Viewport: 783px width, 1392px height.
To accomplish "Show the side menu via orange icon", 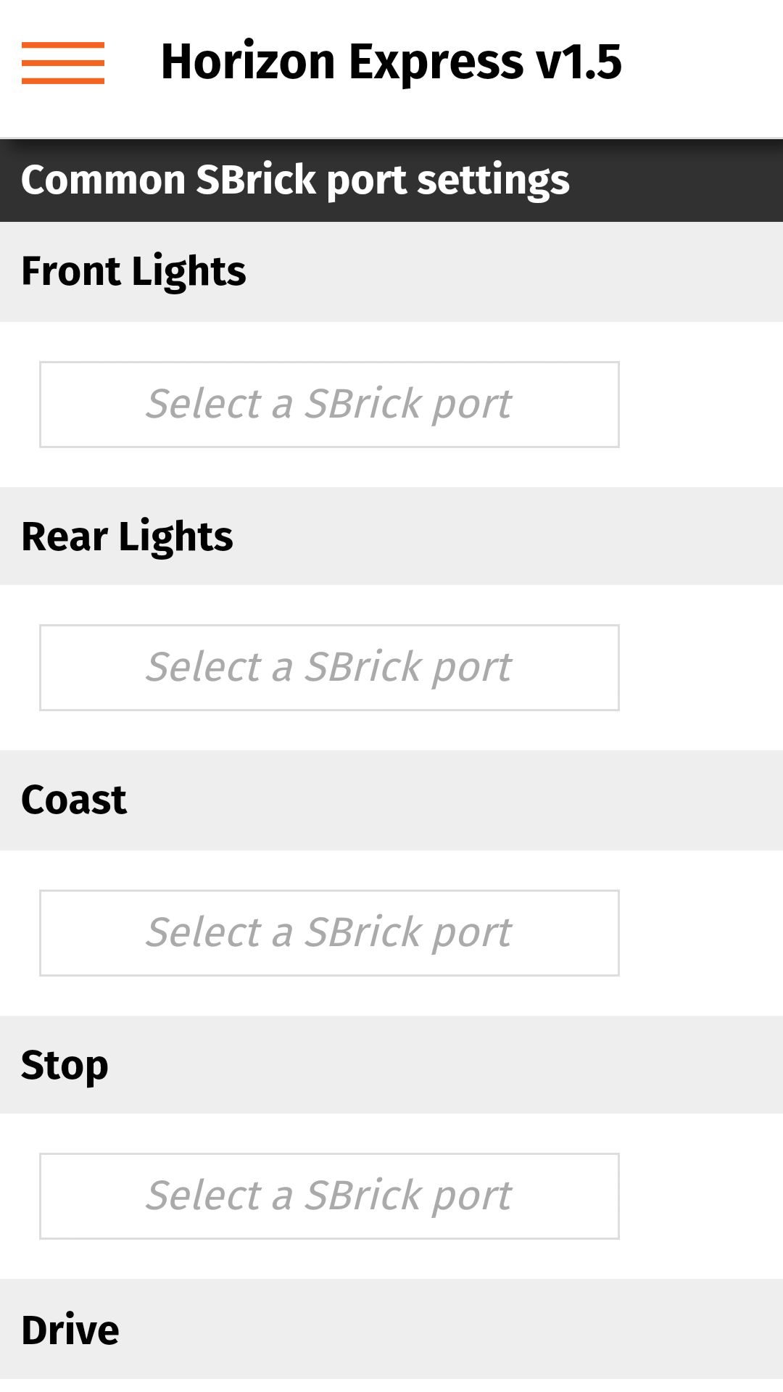I will tap(63, 63).
